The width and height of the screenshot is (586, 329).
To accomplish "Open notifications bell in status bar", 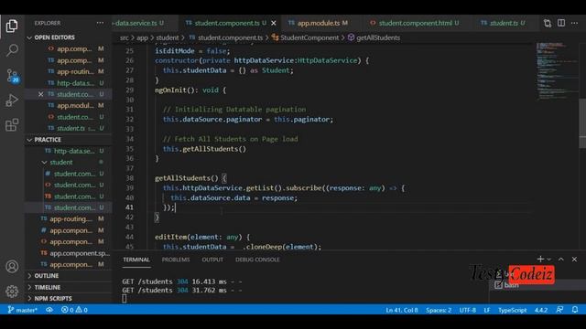I will (x=575, y=310).
